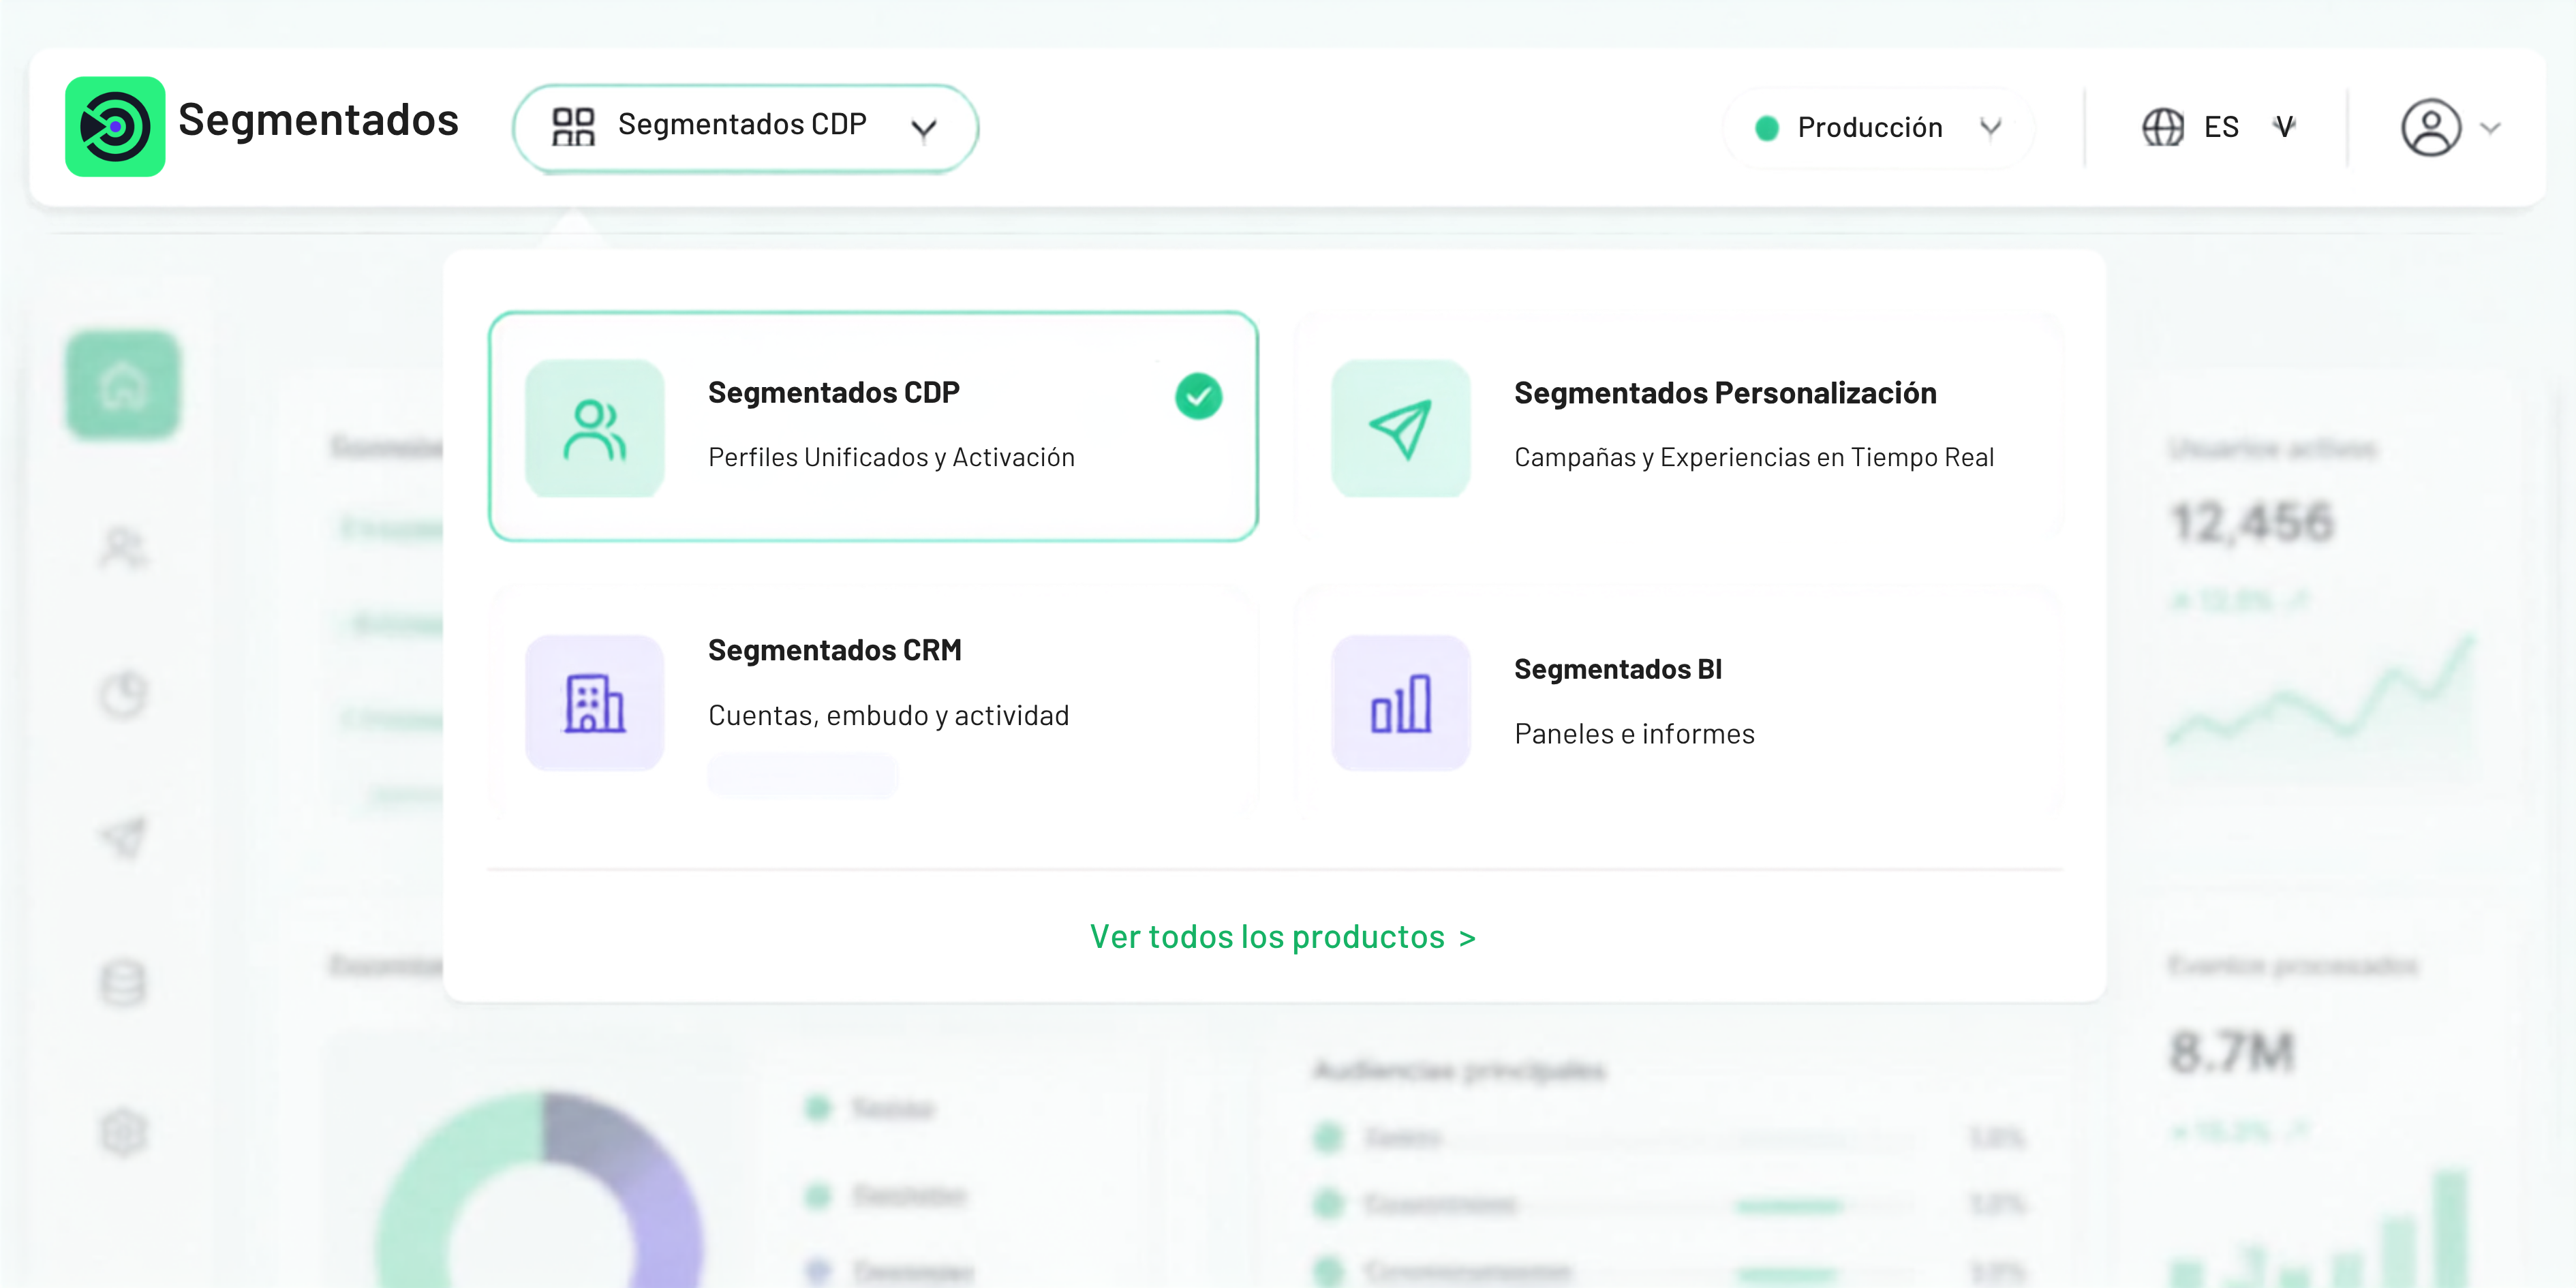Click the building icon on Segmentados CRM card
The height and width of the screenshot is (1288, 2576).
[x=595, y=703]
